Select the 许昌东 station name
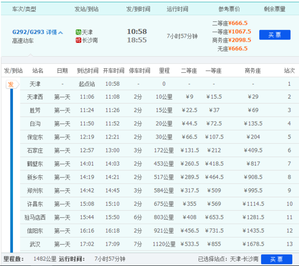Image resolution: width=299 pixels, height=266 pixels. coord(35,204)
